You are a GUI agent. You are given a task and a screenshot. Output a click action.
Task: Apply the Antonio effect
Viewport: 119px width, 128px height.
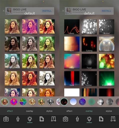pyautogui.click(x=12, y=44)
